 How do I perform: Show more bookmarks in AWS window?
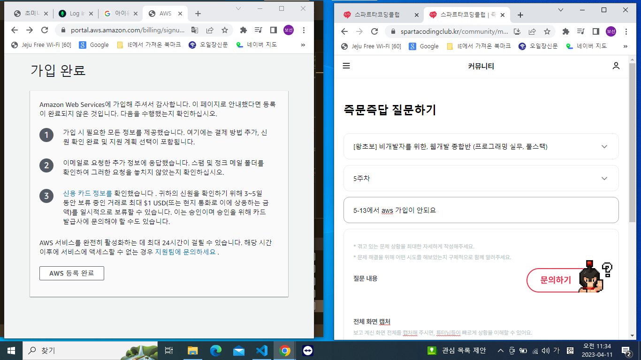coord(303,45)
